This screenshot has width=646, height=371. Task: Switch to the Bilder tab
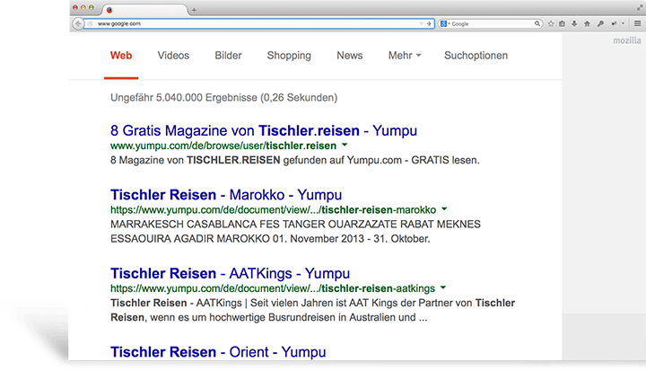tap(228, 56)
